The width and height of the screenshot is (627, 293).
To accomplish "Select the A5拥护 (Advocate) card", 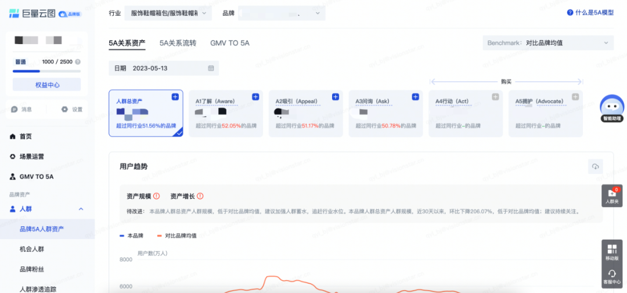I will click(546, 113).
